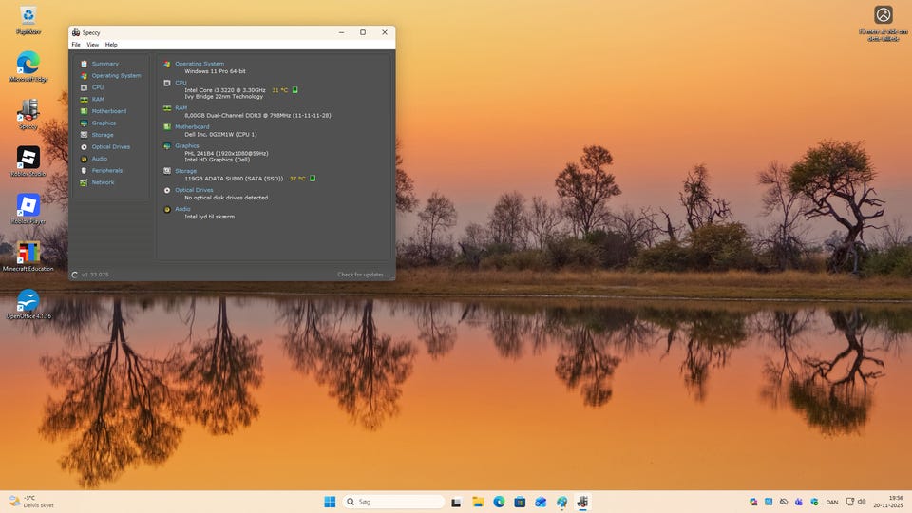Go to the RAM section in sidebar

[x=98, y=99]
